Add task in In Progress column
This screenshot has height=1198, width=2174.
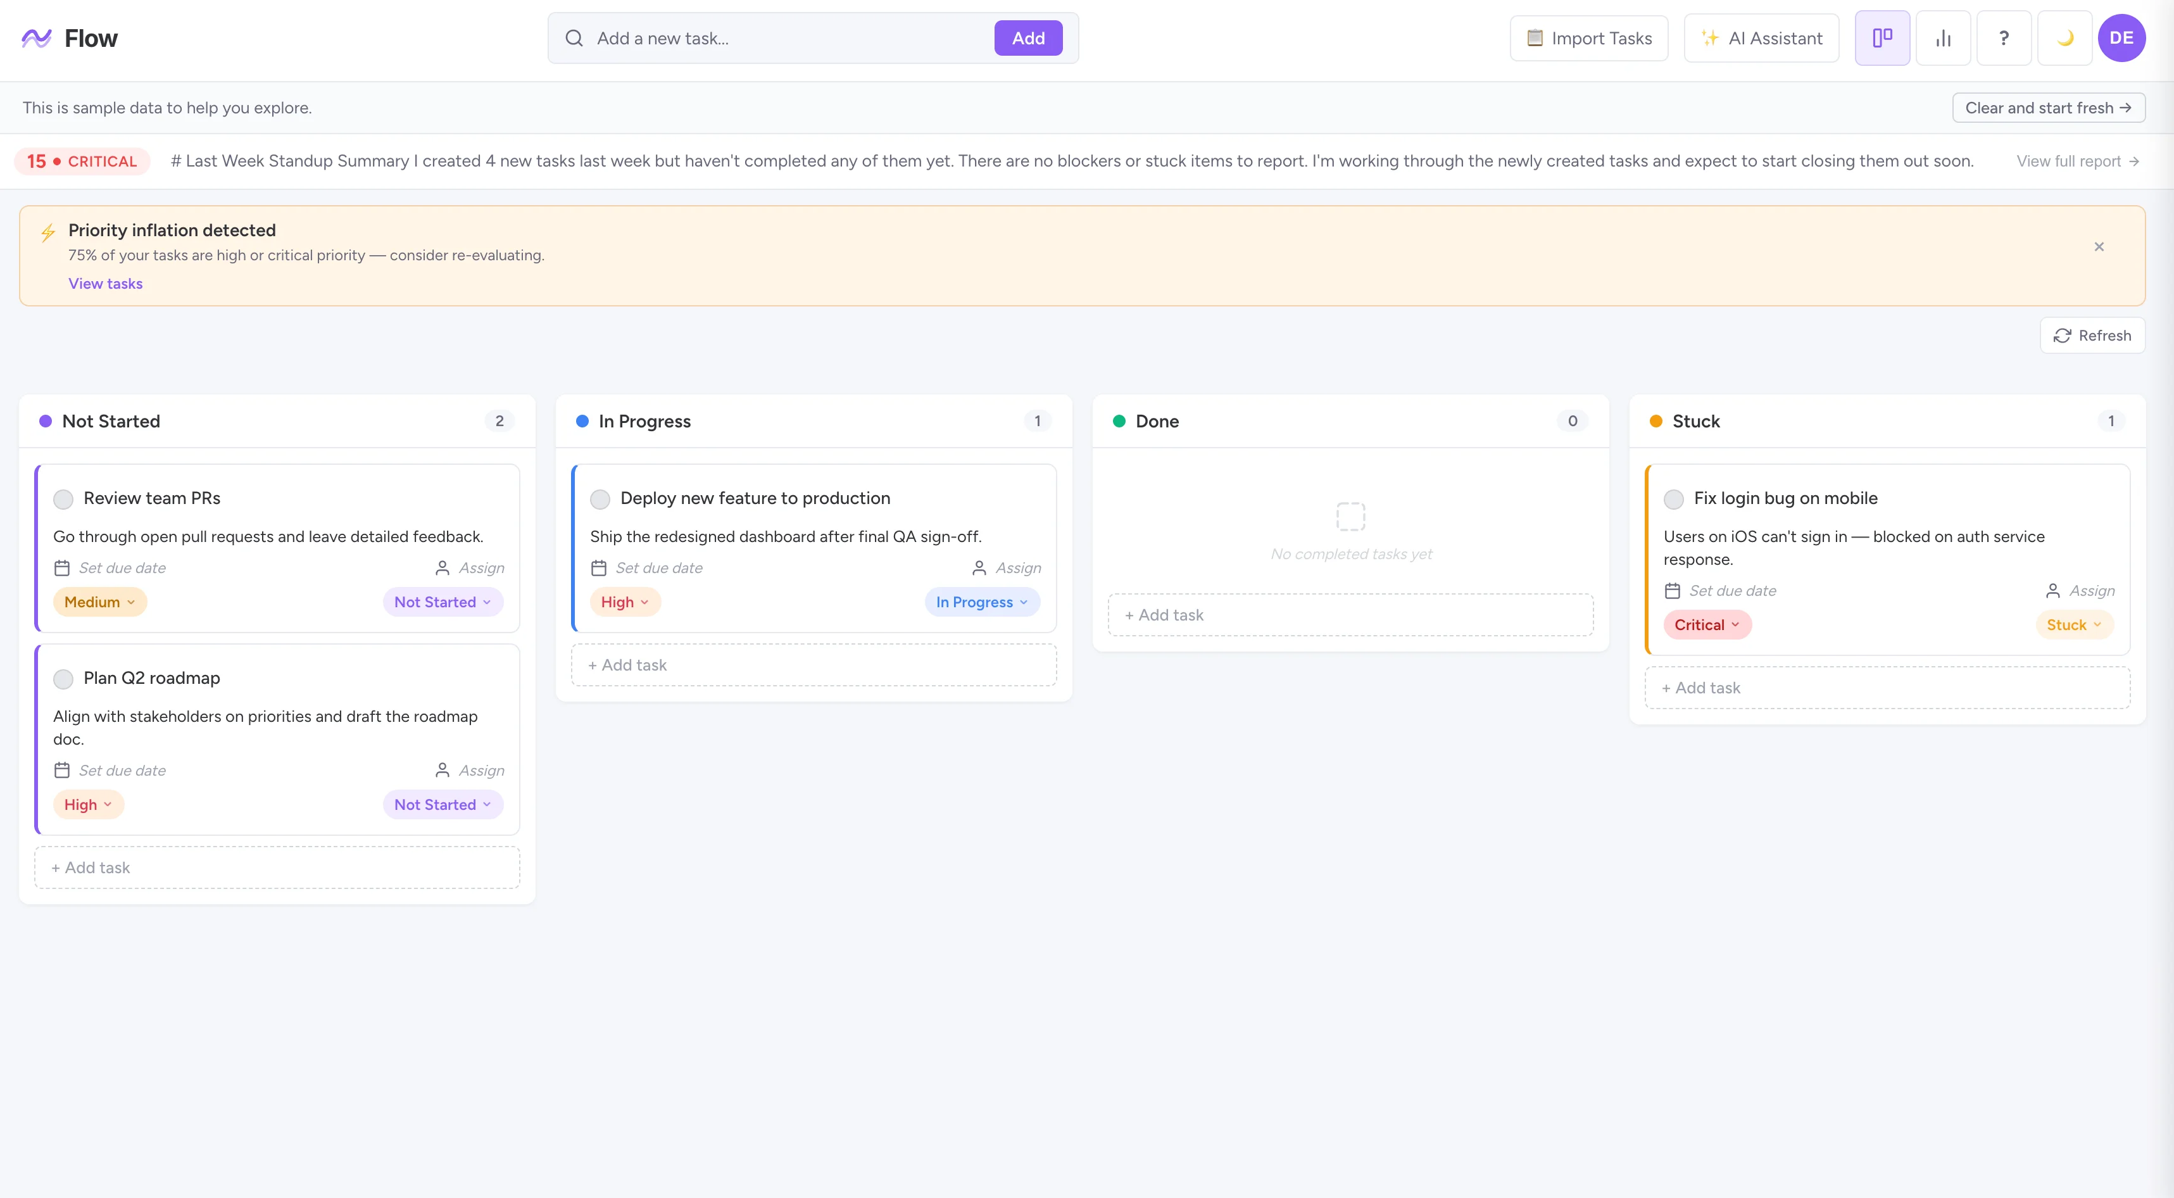814,665
